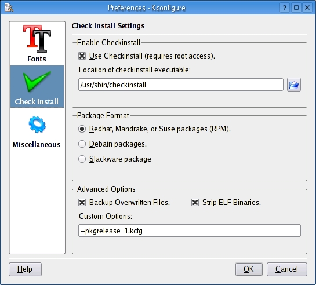Click the question mark help button in title bar

284,8
